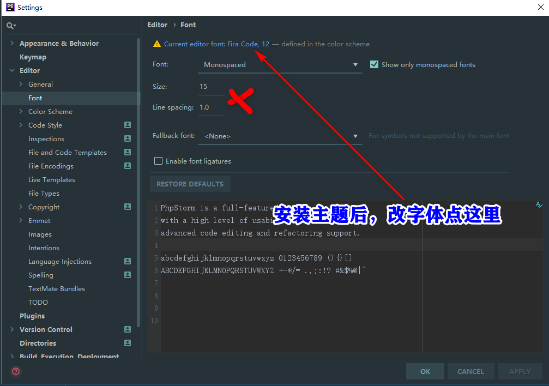The width and height of the screenshot is (549, 386).
Task: Expand Build, Execution, Deployment section
Action: [x=12, y=356]
